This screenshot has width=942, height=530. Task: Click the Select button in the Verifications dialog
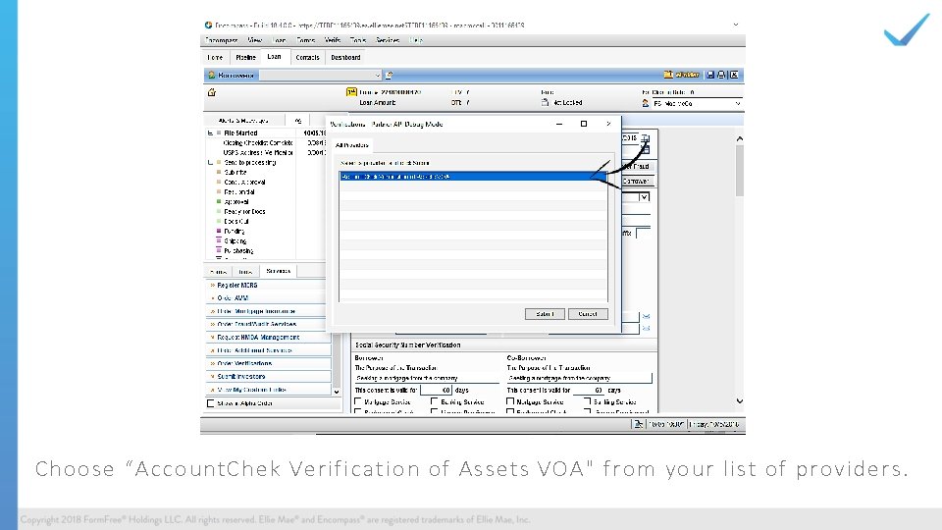tap(545, 314)
